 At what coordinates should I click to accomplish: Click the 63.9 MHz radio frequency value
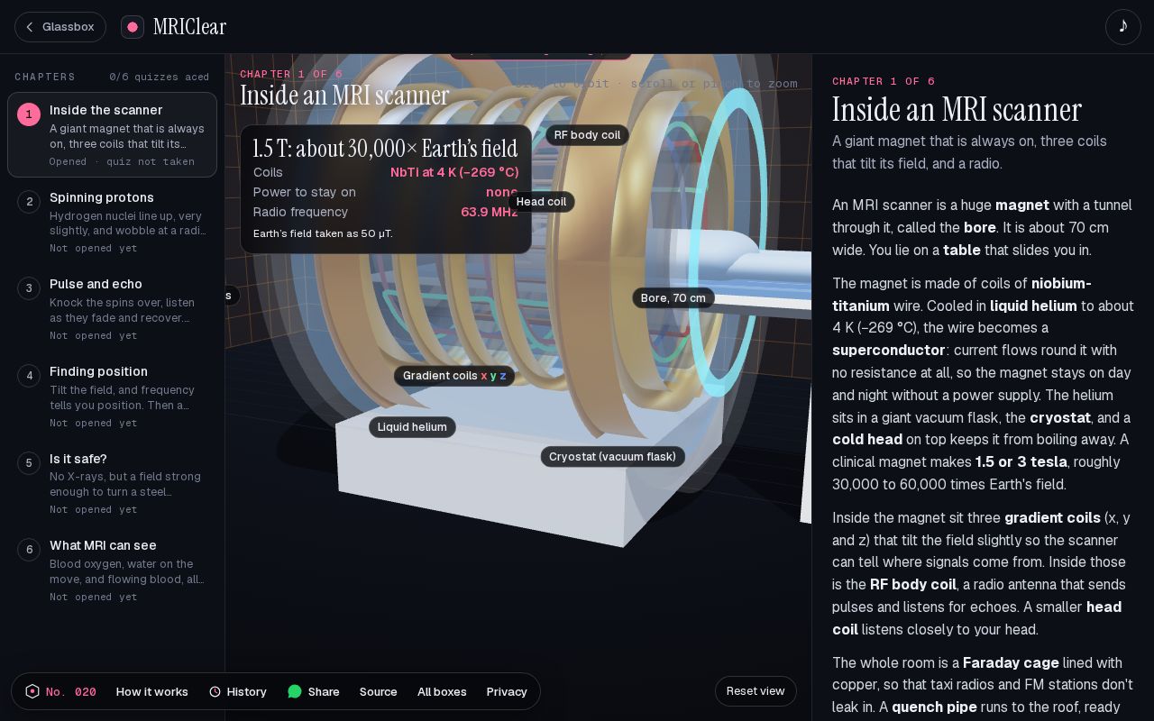click(x=490, y=212)
